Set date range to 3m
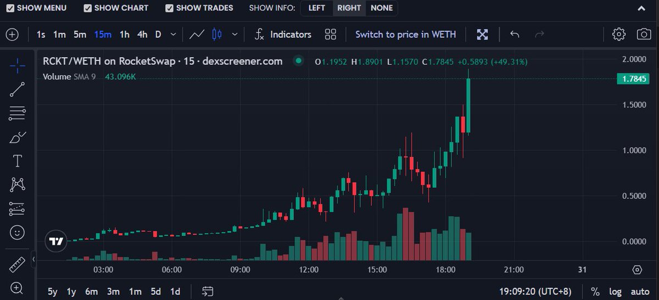 click(x=113, y=292)
